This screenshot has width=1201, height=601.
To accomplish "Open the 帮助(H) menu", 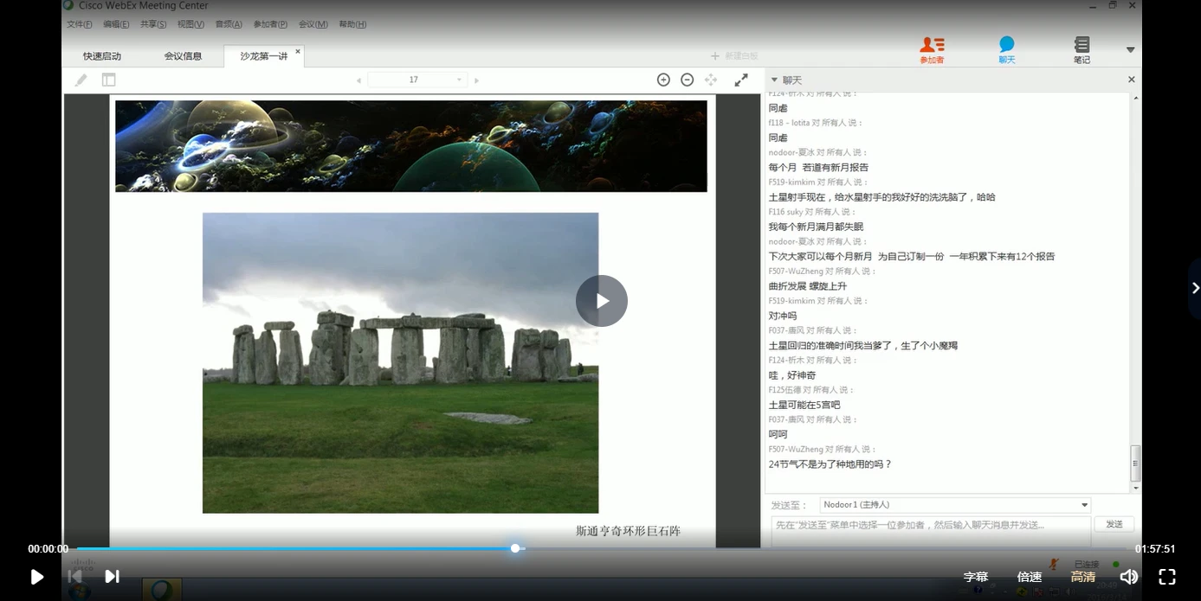I will (x=352, y=24).
